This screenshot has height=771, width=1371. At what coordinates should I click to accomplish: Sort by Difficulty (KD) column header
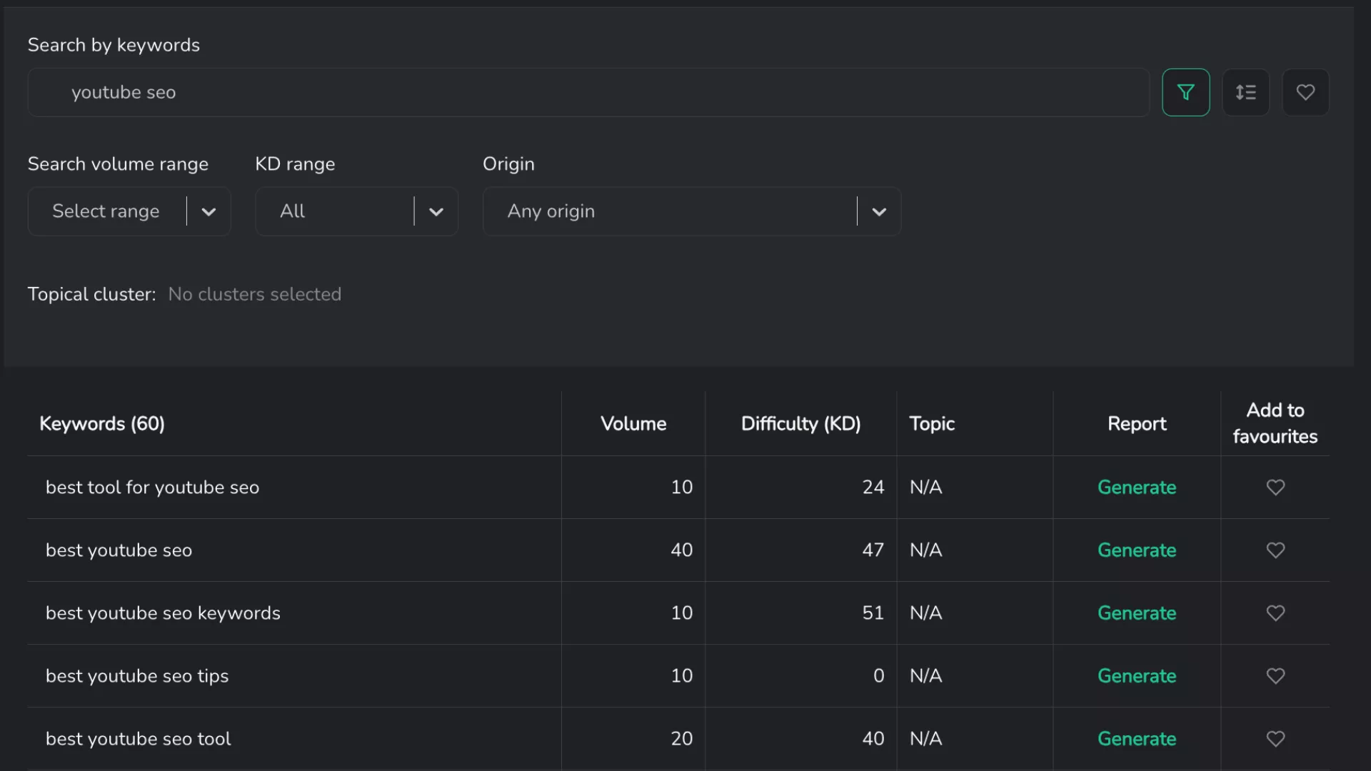800,424
